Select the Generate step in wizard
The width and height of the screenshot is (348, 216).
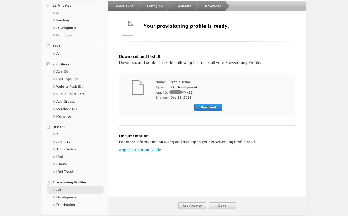click(184, 6)
